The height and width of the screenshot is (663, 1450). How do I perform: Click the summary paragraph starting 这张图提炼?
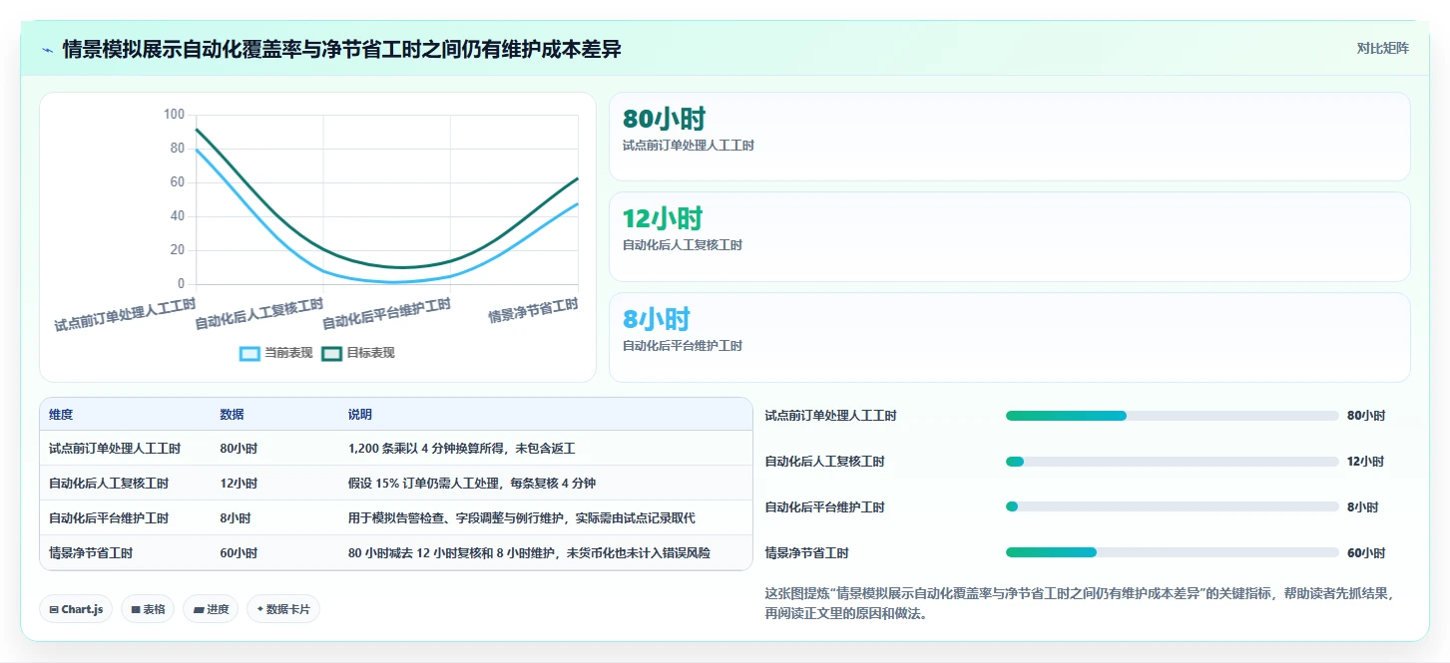pyautogui.click(x=1079, y=603)
